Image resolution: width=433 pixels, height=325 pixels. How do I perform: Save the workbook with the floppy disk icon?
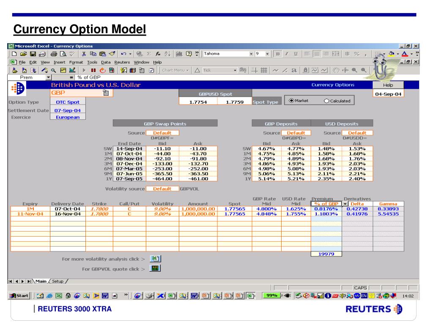pos(33,54)
